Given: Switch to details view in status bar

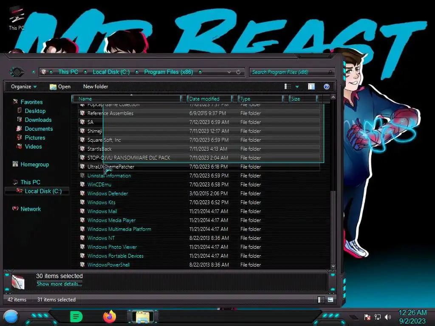Looking at the screenshot, I should point(321,300).
